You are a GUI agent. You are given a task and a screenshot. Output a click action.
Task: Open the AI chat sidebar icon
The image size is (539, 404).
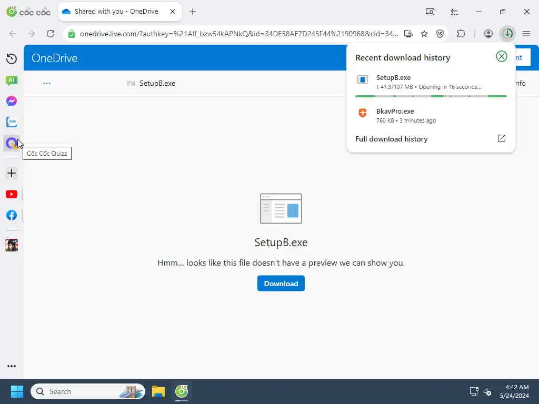click(x=12, y=80)
